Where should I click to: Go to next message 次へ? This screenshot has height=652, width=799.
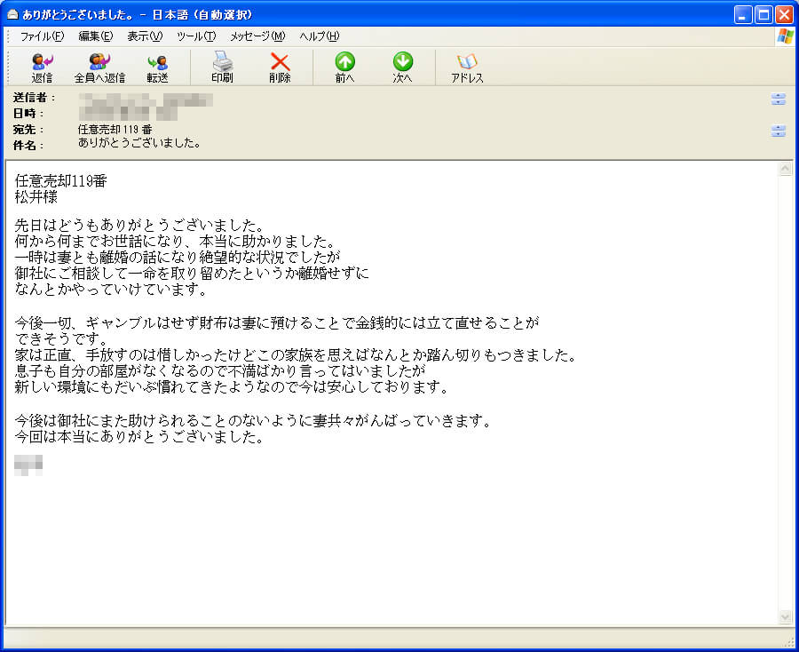(402, 68)
